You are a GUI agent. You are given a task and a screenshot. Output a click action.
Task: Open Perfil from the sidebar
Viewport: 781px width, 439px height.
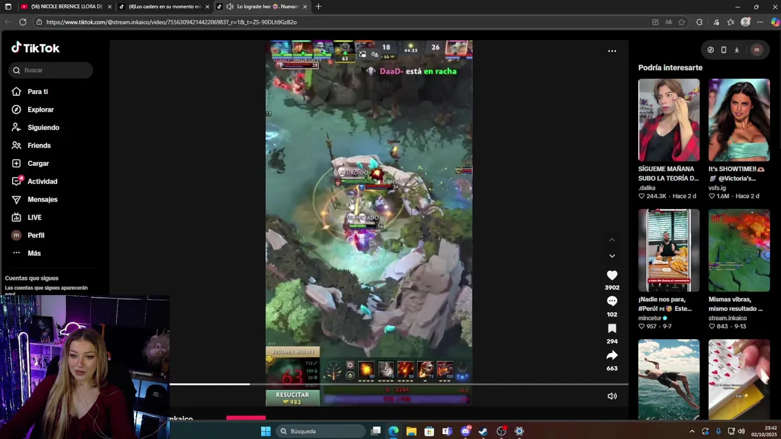[x=27, y=235]
